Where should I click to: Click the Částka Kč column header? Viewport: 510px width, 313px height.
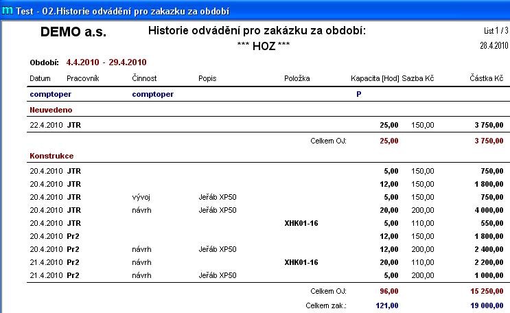pos(487,78)
